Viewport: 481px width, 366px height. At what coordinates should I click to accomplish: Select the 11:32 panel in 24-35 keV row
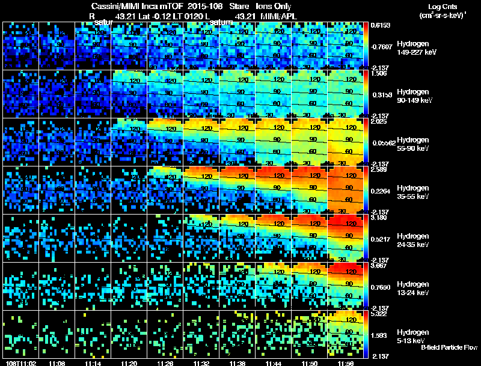201,238
